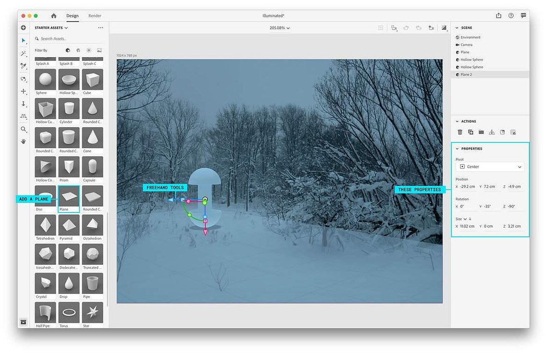Click the Size Z value 3.21 cm
This screenshot has height=353, width=547.
pyautogui.click(x=514, y=226)
